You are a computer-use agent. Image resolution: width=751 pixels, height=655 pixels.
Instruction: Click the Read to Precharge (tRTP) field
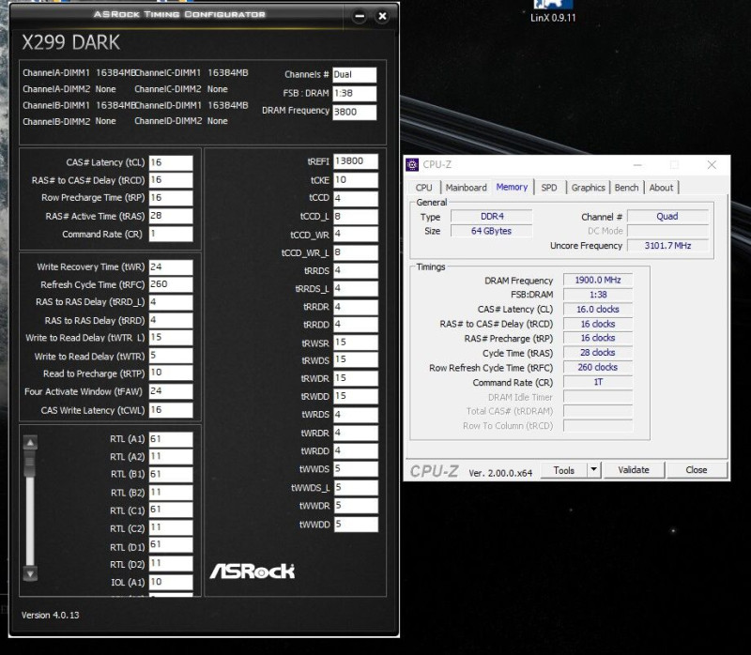[171, 373]
